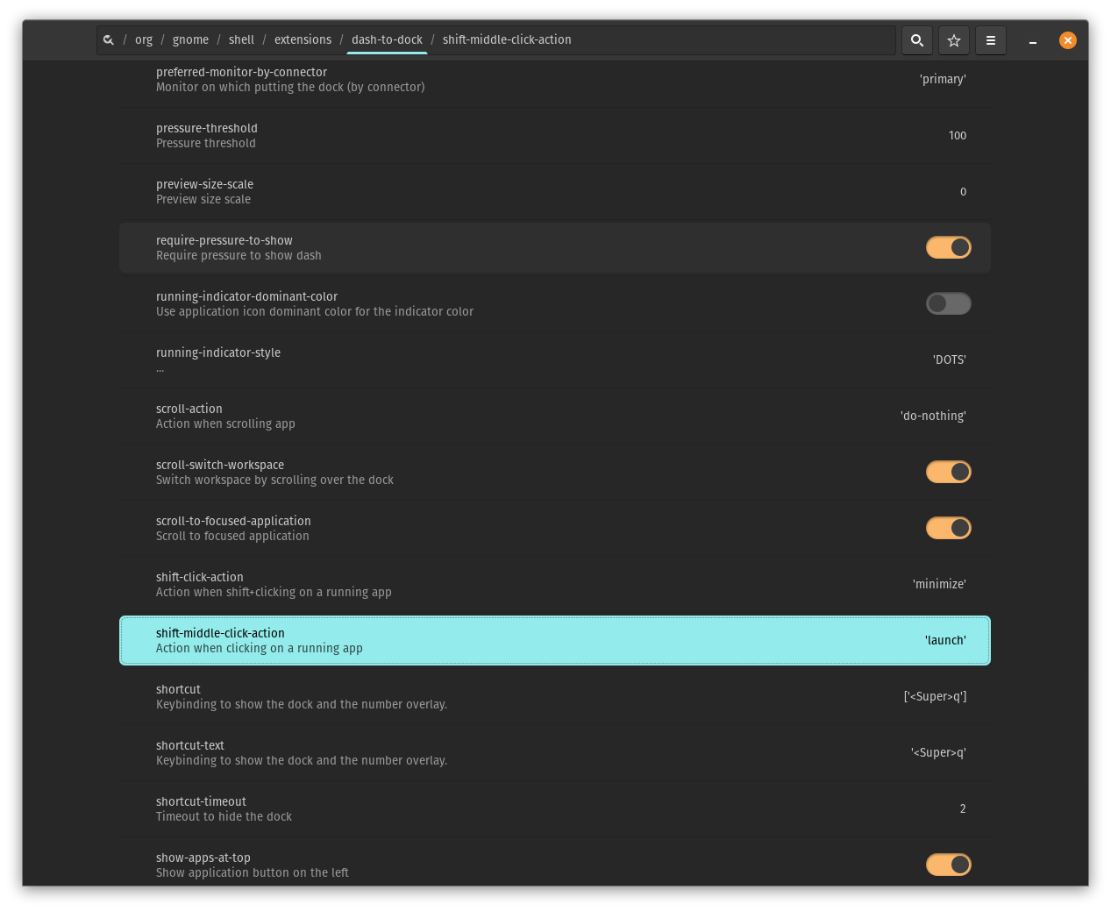The width and height of the screenshot is (1111, 911).
Task: Open the hamburger menu
Action: [990, 40]
